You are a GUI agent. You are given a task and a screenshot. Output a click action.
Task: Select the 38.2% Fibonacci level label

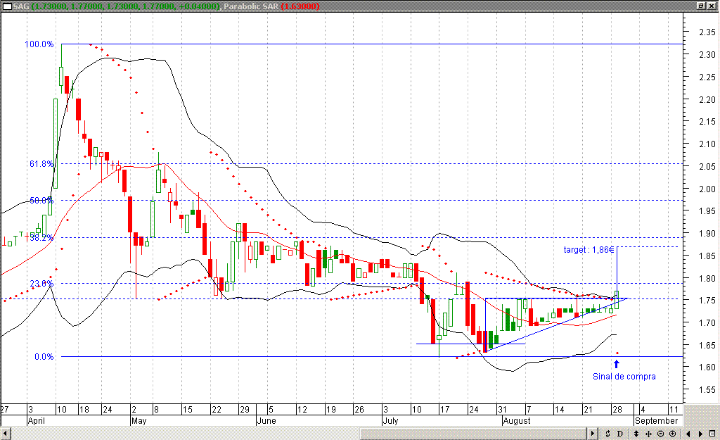pyautogui.click(x=41, y=238)
